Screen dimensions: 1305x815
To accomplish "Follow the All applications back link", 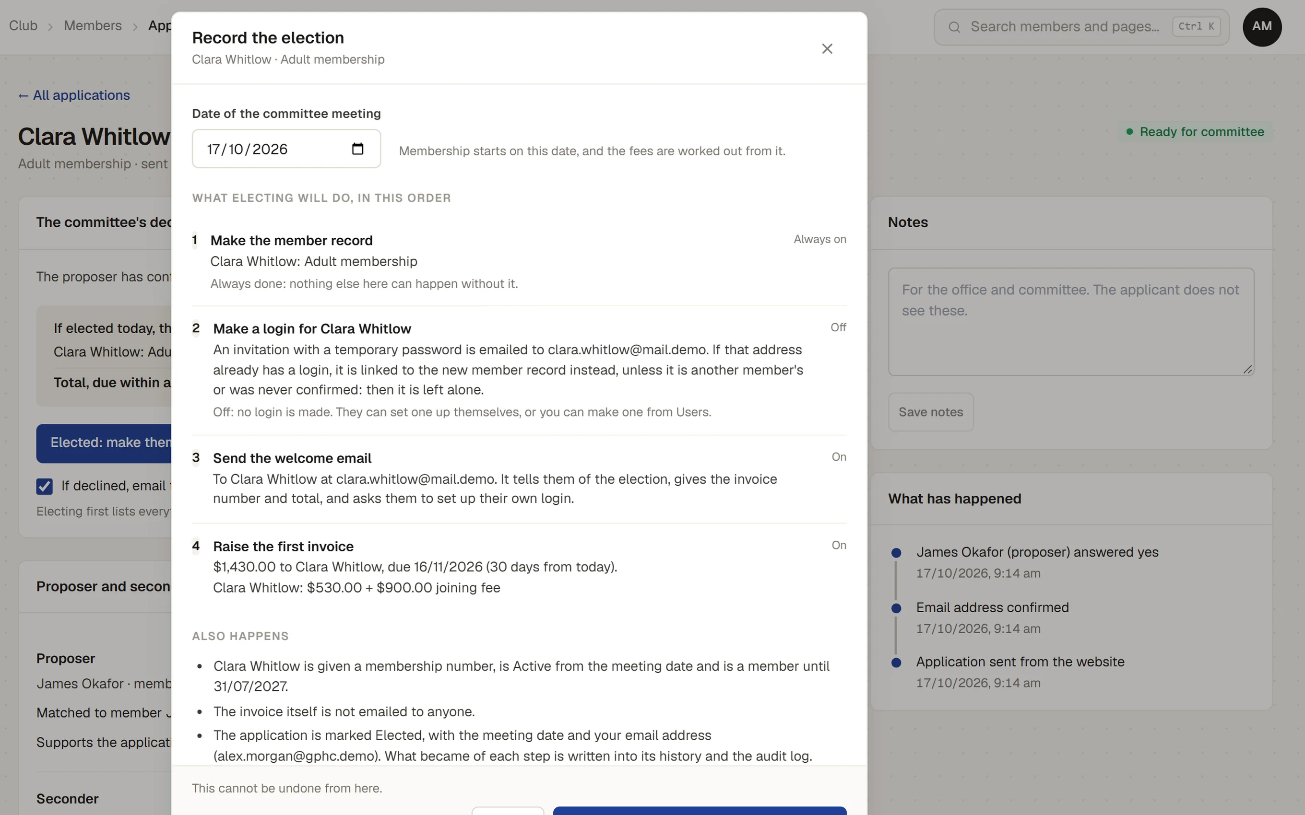I will tap(74, 95).
